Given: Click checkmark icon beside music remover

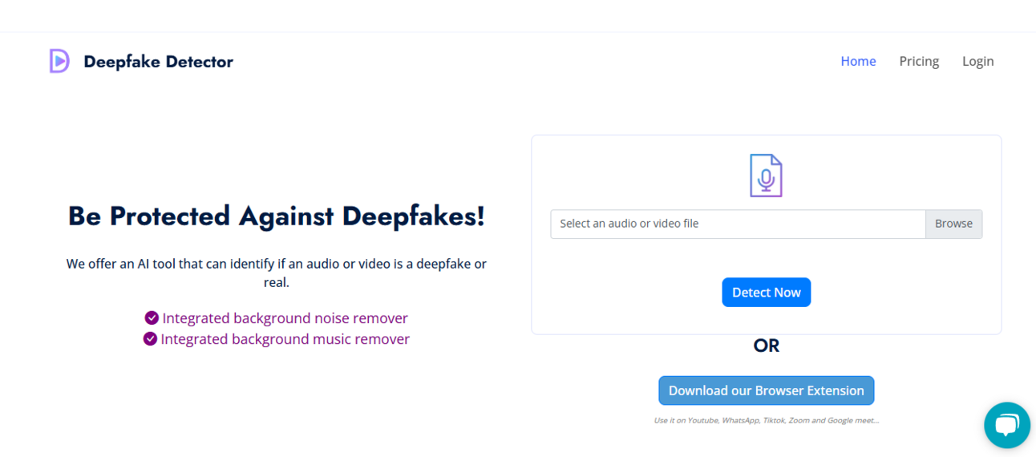Looking at the screenshot, I should 150,339.
